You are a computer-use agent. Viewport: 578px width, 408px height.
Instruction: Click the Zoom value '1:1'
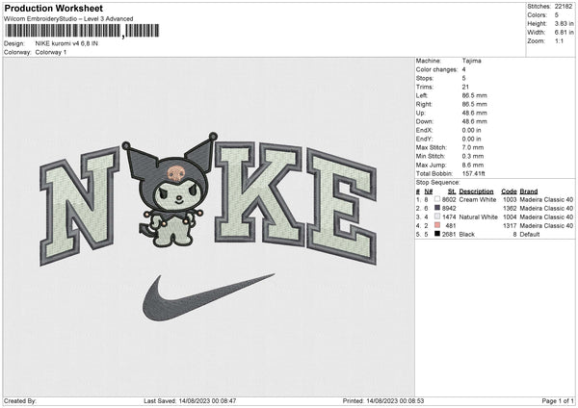point(559,40)
